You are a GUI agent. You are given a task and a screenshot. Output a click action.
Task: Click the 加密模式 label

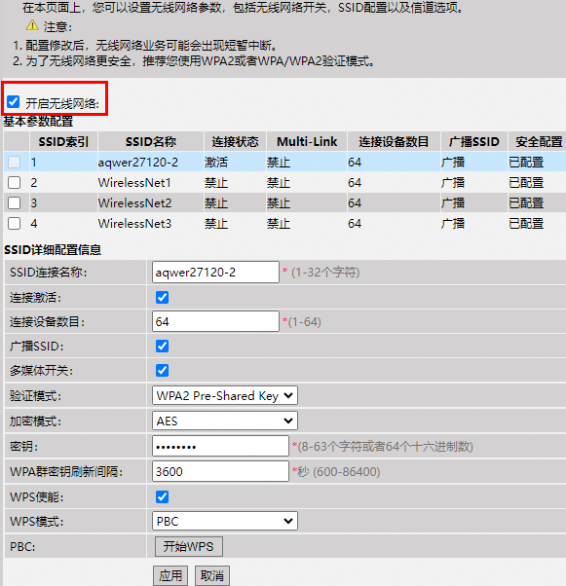(35, 421)
